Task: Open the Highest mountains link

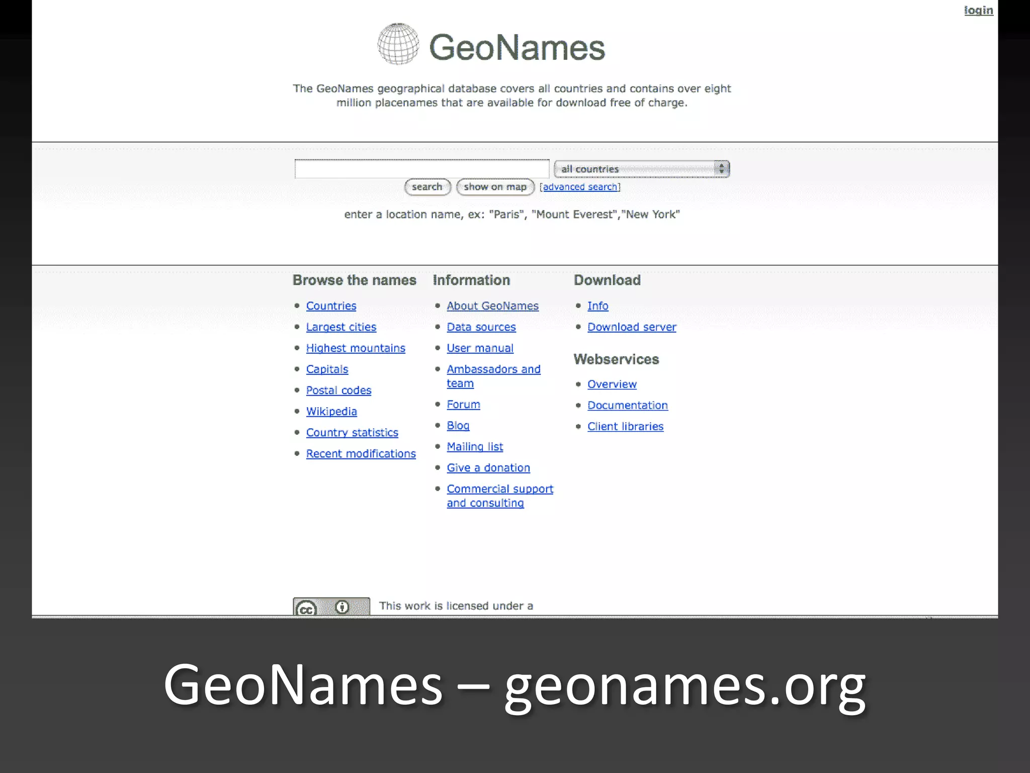Action: tap(356, 348)
